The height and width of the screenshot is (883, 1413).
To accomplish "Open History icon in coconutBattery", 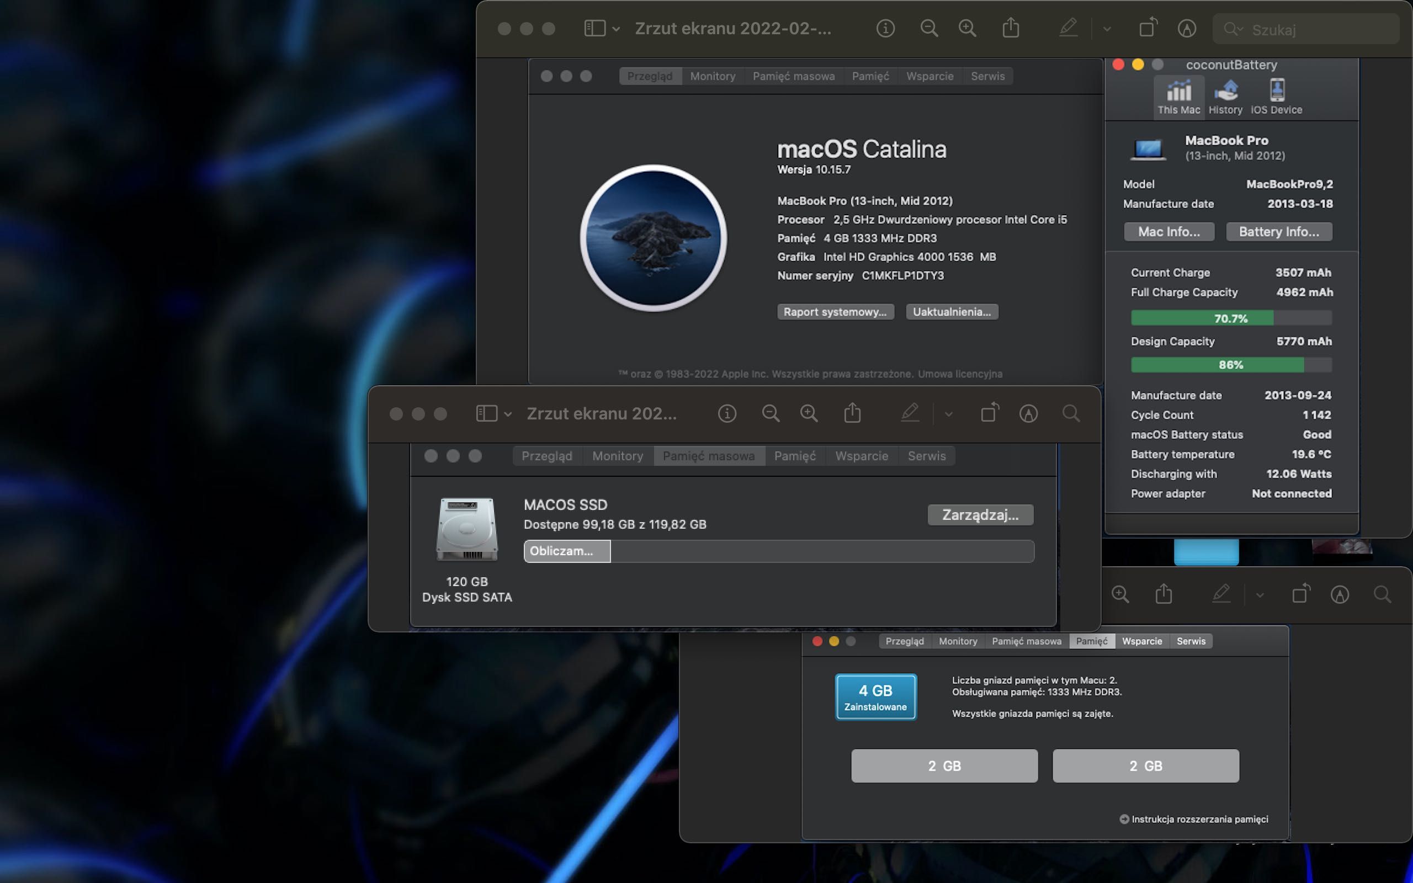I will point(1225,97).
